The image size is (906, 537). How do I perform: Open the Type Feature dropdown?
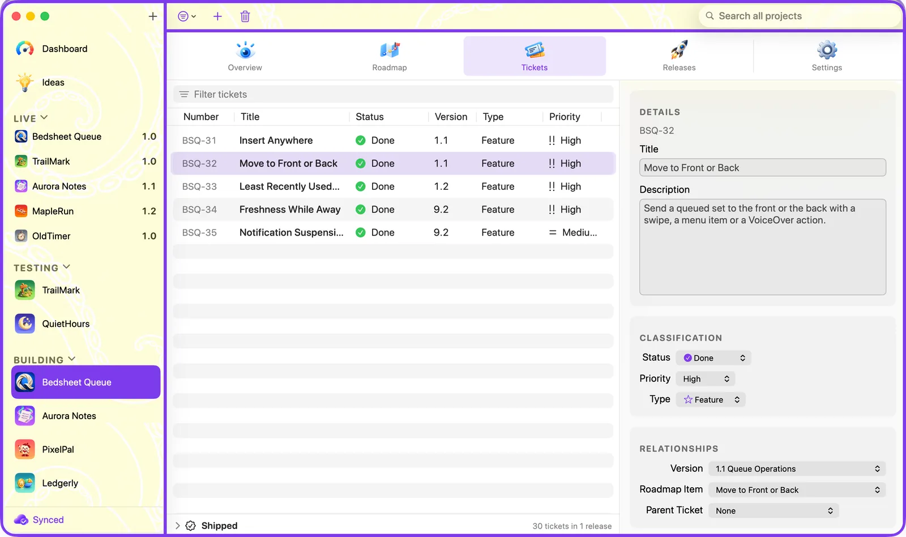coord(711,400)
